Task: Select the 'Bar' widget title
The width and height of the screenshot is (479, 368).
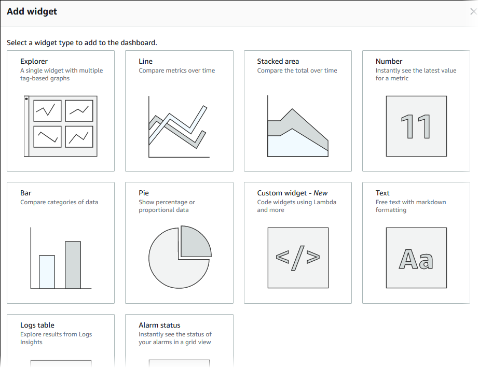Action: pos(26,193)
